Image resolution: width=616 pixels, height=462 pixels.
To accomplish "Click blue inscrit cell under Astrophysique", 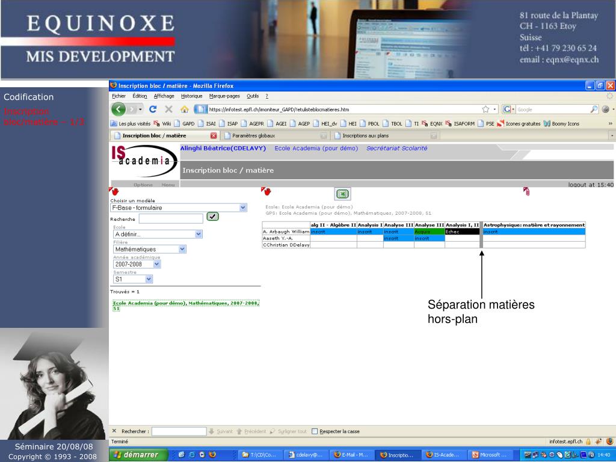I will tap(534, 232).
